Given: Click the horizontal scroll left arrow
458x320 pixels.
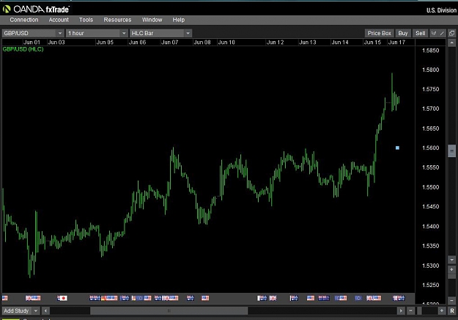Looking at the screenshot, I should tap(45, 310).
